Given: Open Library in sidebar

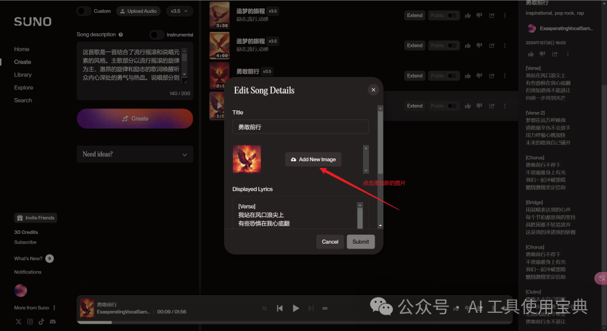Looking at the screenshot, I should [23, 75].
